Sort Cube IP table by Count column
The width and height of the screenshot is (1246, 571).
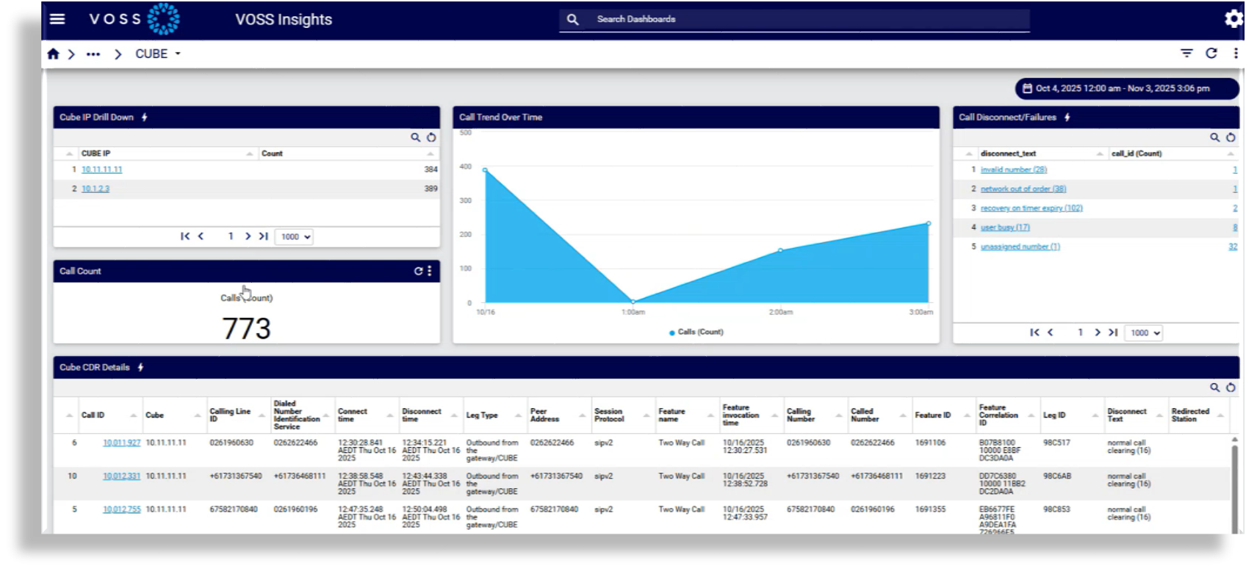272,153
